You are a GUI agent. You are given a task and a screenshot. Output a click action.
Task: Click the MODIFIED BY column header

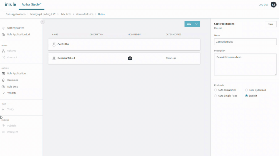[134, 35]
